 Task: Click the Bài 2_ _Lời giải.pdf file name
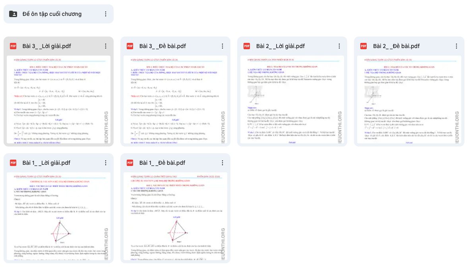pyautogui.click(x=280, y=46)
